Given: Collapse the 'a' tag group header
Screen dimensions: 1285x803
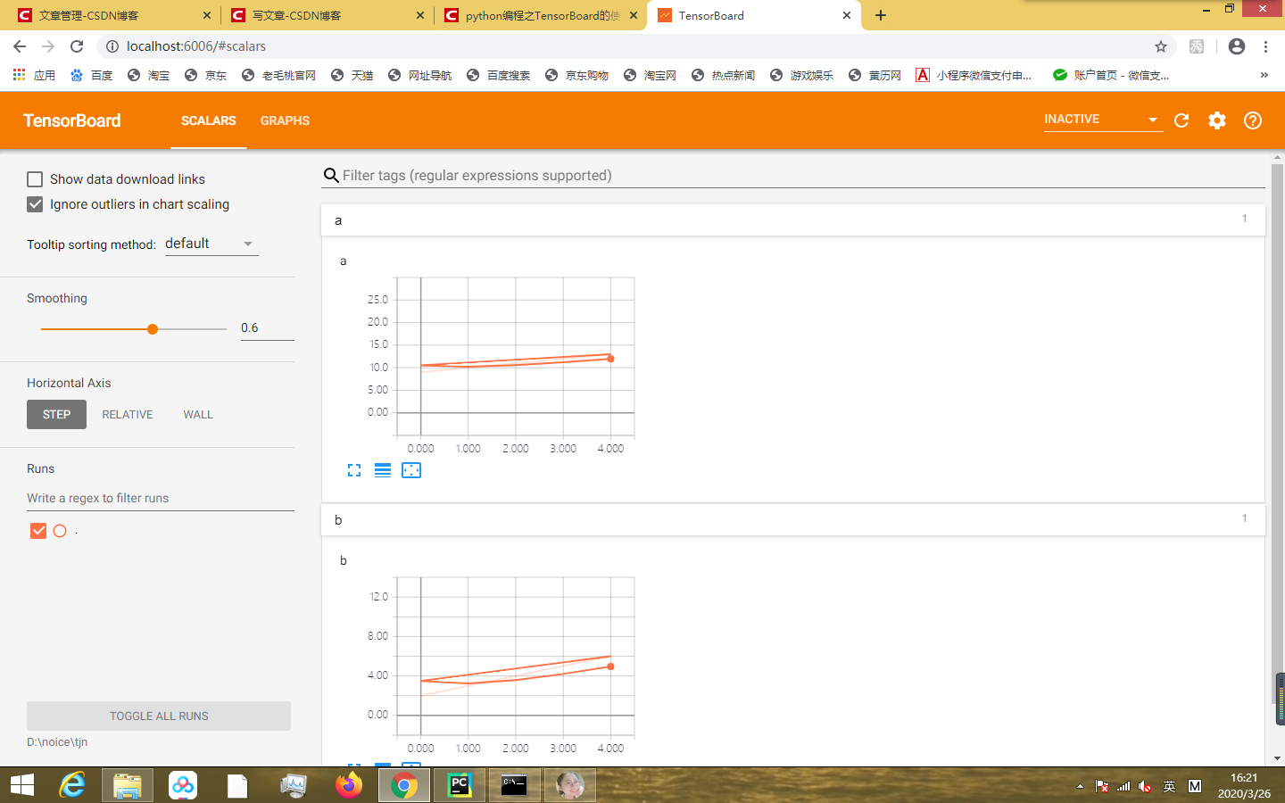Looking at the screenshot, I should click(x=792, y=220).
